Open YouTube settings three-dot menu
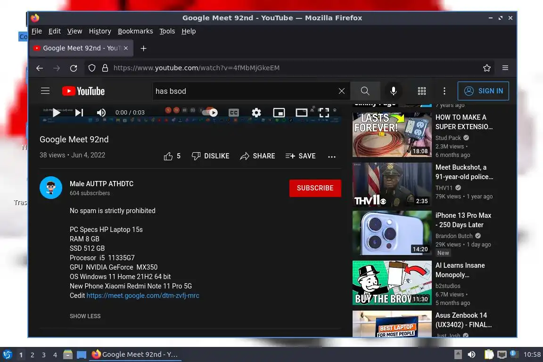The width and height of the screenshot is (543, 362). 444,91
